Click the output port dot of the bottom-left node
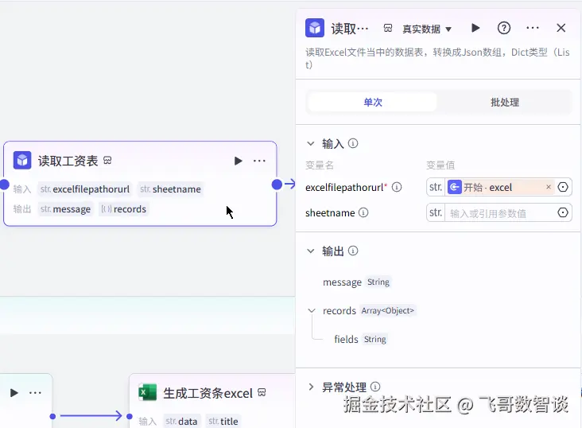582x428 pixels. pyautogui.click(x=52, y=416)
